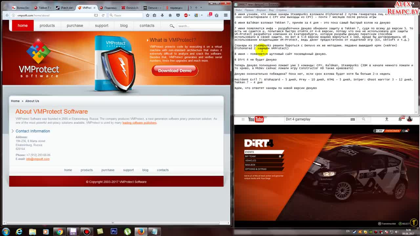Viewport: 420px width, 236px height.
Task: Open Photoshop from the taskbar
Action: [114, 232]
